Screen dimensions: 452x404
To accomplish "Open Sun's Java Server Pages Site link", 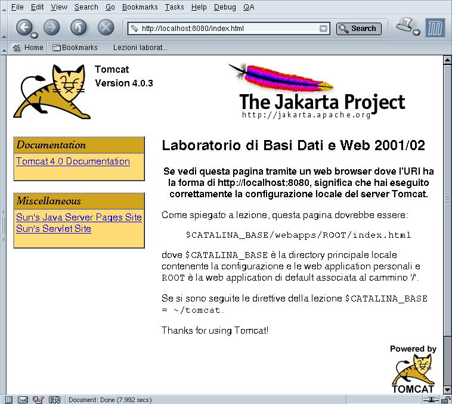I will [x=79, y=217].
